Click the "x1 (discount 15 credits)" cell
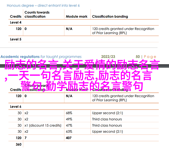The height and width of the screenshot is (148, 169). coord(43,125)
